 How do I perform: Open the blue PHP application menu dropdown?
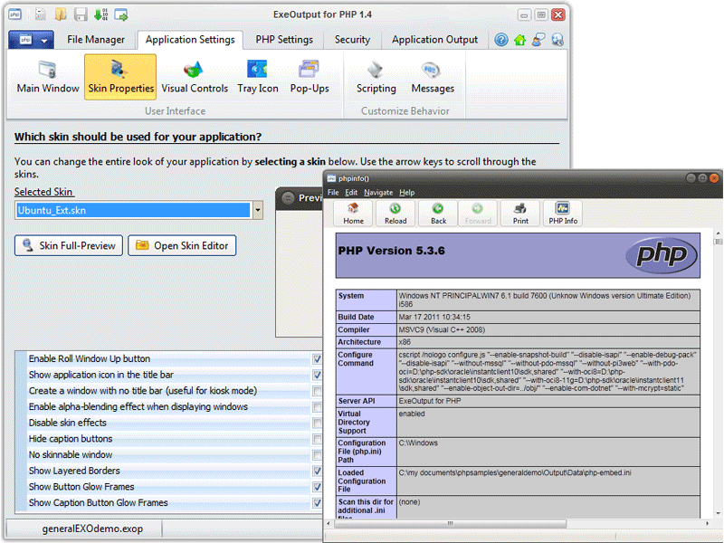click(x=32, y=40)
